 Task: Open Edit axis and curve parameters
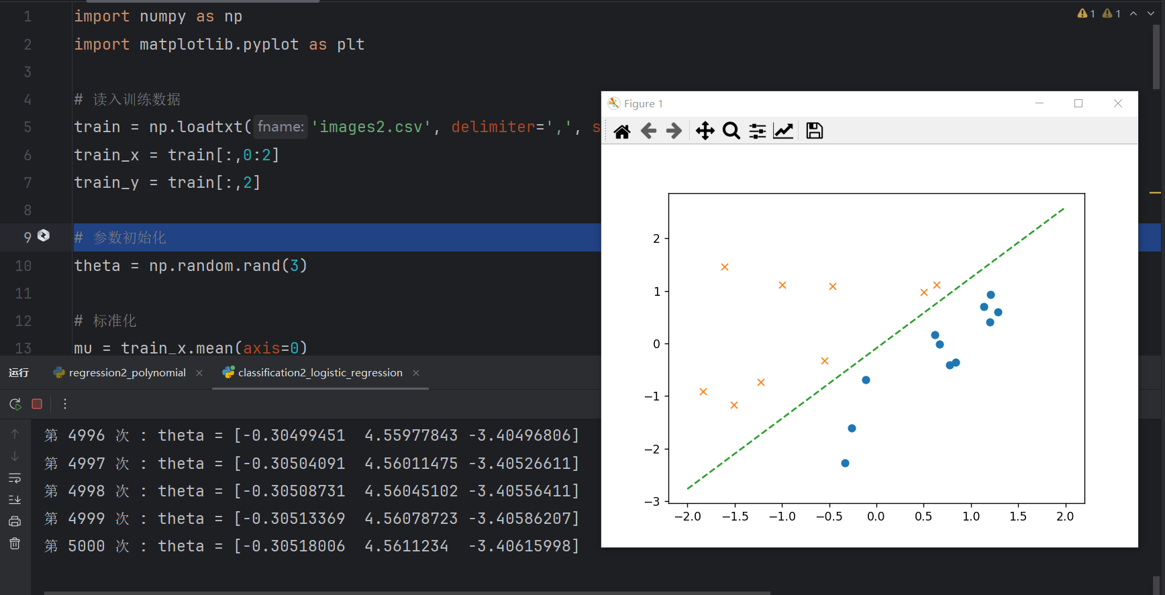[783, 131]
